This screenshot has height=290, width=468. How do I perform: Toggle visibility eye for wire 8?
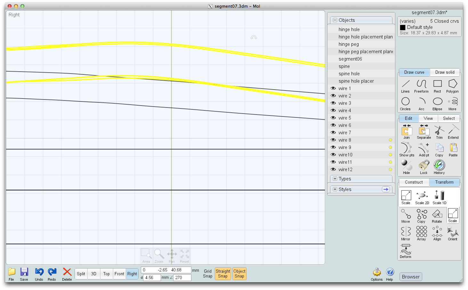[x=333, y=140]
